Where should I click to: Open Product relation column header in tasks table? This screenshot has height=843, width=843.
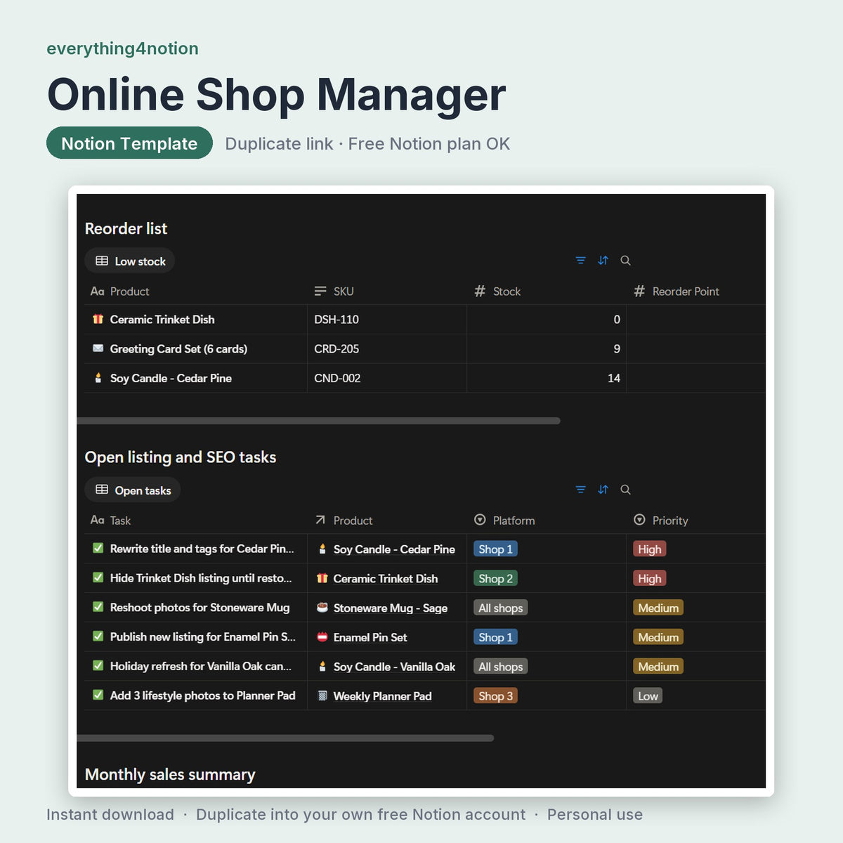click(344, 521)
